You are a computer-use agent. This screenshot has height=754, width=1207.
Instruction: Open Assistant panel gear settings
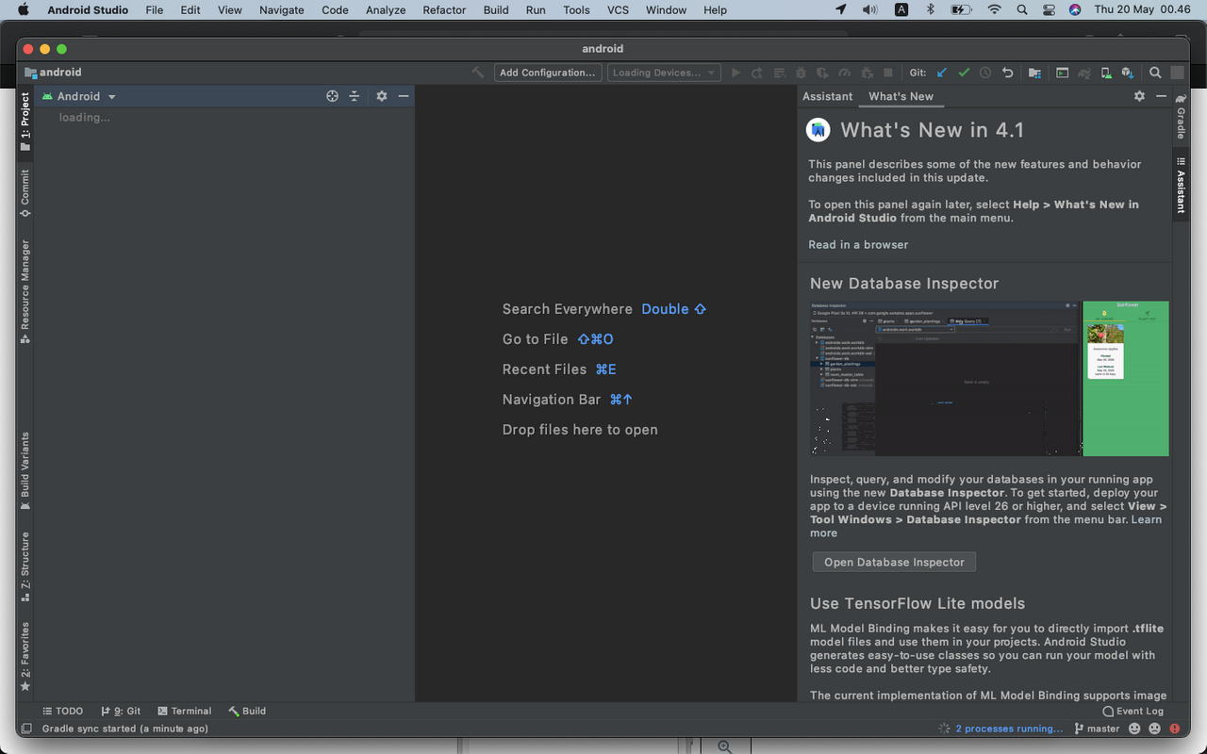tap(1139, 96)
